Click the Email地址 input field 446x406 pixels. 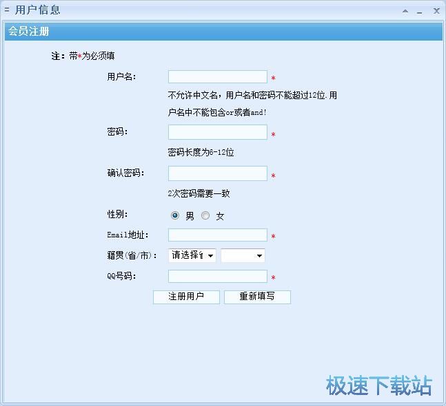[218, 235]
